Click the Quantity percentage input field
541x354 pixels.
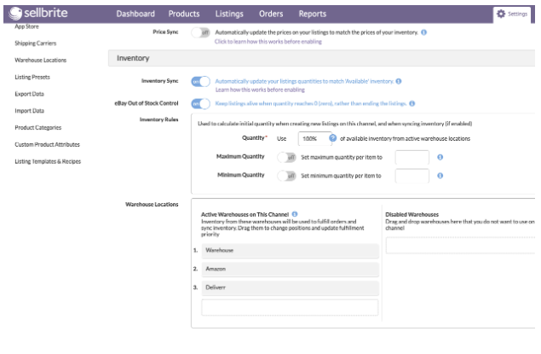[x=314, y=138]
